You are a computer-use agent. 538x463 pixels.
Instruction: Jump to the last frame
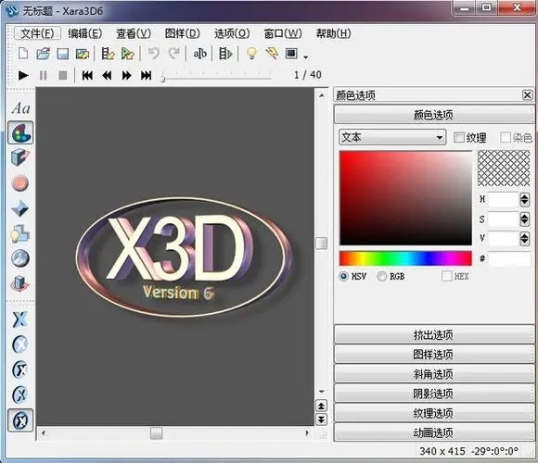(x=147, y=75)
